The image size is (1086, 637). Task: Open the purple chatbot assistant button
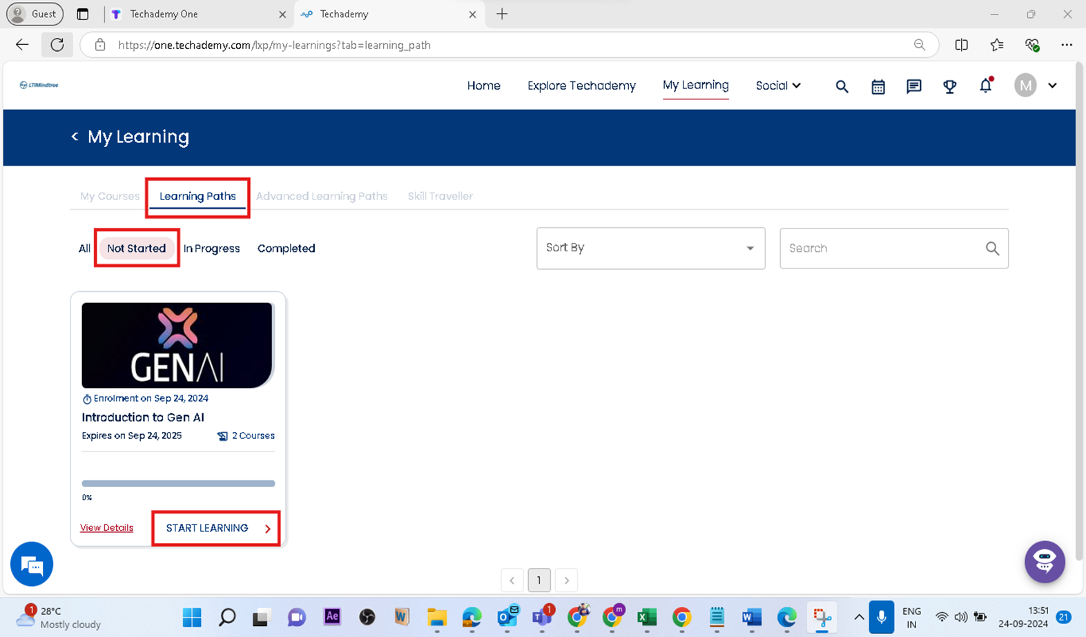pos(1045,562)
